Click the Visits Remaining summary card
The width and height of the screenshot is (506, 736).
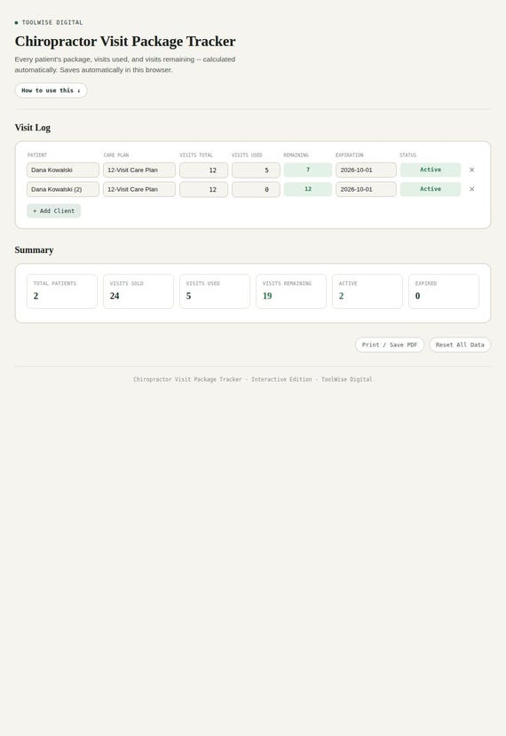coord(291,291)
